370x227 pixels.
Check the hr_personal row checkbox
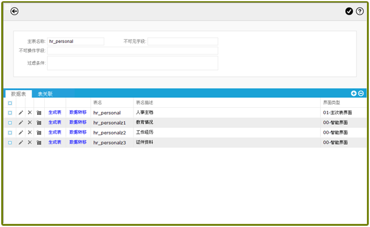tap(10, 113)
